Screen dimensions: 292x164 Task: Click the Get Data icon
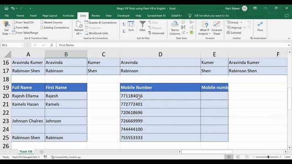6,25
